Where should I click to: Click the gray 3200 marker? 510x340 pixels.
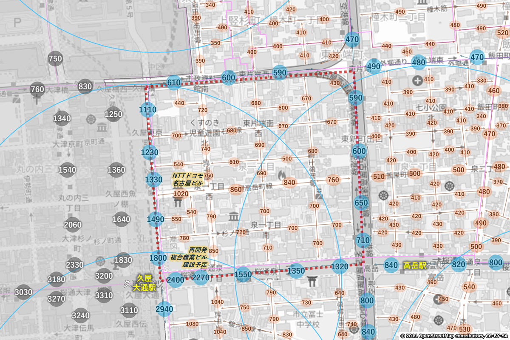(x=104, y=276)
